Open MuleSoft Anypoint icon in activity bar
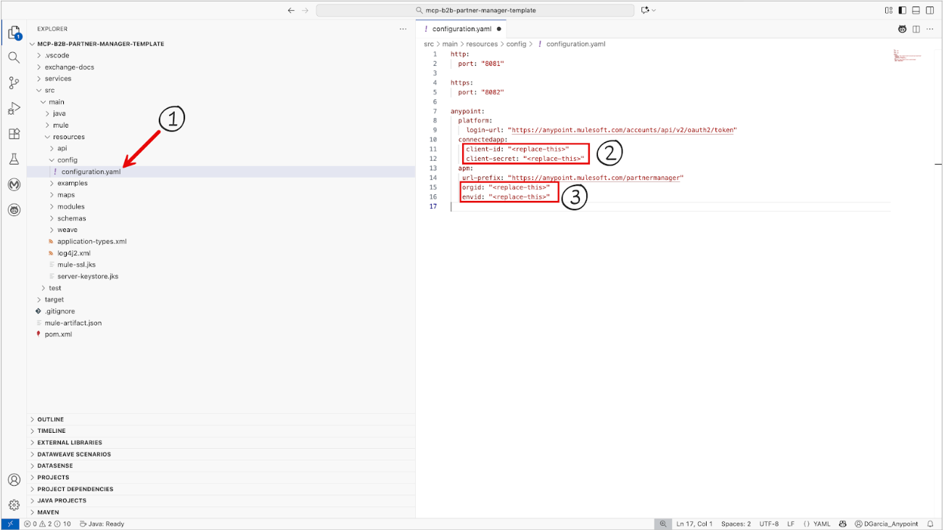Screen dimensions: 944x530 point(14,185)
